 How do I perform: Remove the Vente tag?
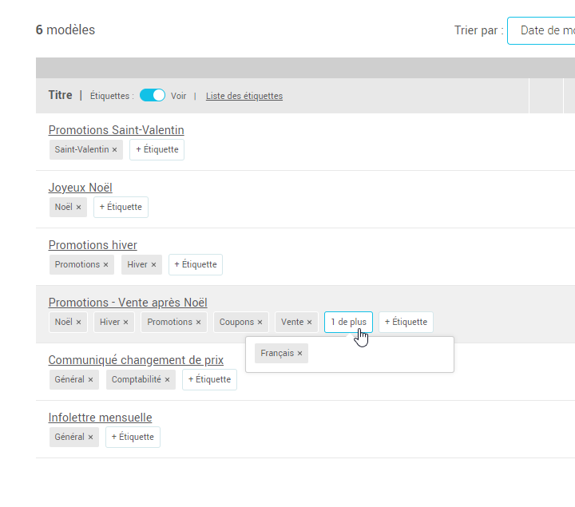(x=309, y=322)
